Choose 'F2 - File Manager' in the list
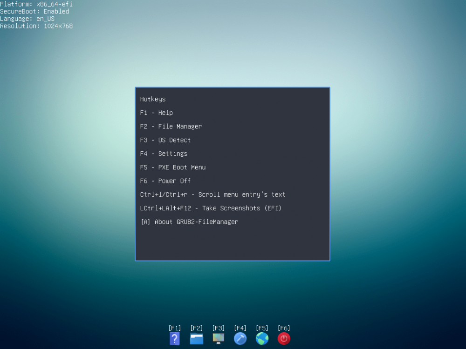 pos(171,127)
